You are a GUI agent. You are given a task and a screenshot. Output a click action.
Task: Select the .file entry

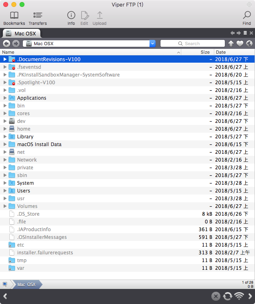tap(127, 222)
